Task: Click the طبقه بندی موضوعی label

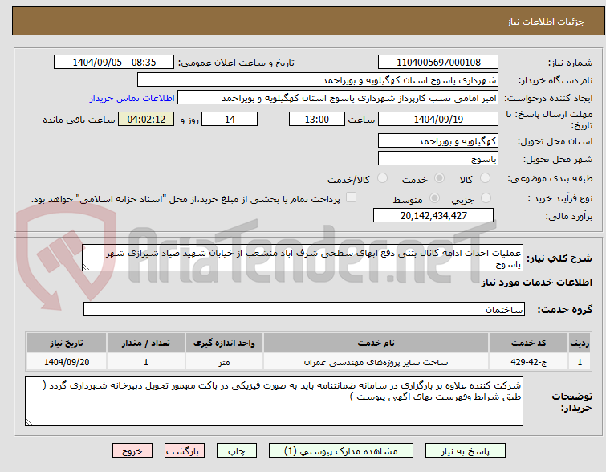Action: pos(550,178)
